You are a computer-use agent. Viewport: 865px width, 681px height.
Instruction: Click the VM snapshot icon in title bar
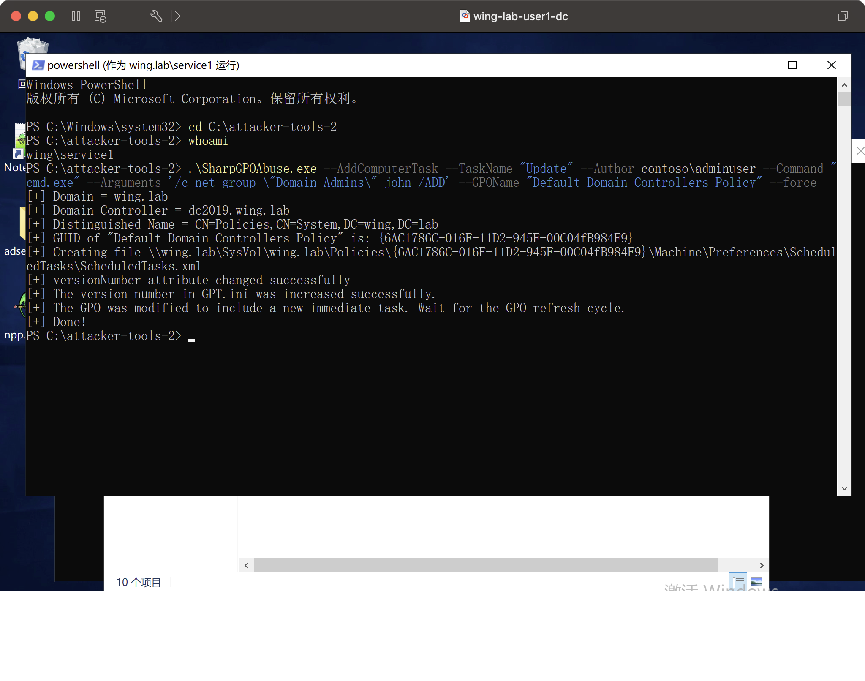(x=100, y=16)
